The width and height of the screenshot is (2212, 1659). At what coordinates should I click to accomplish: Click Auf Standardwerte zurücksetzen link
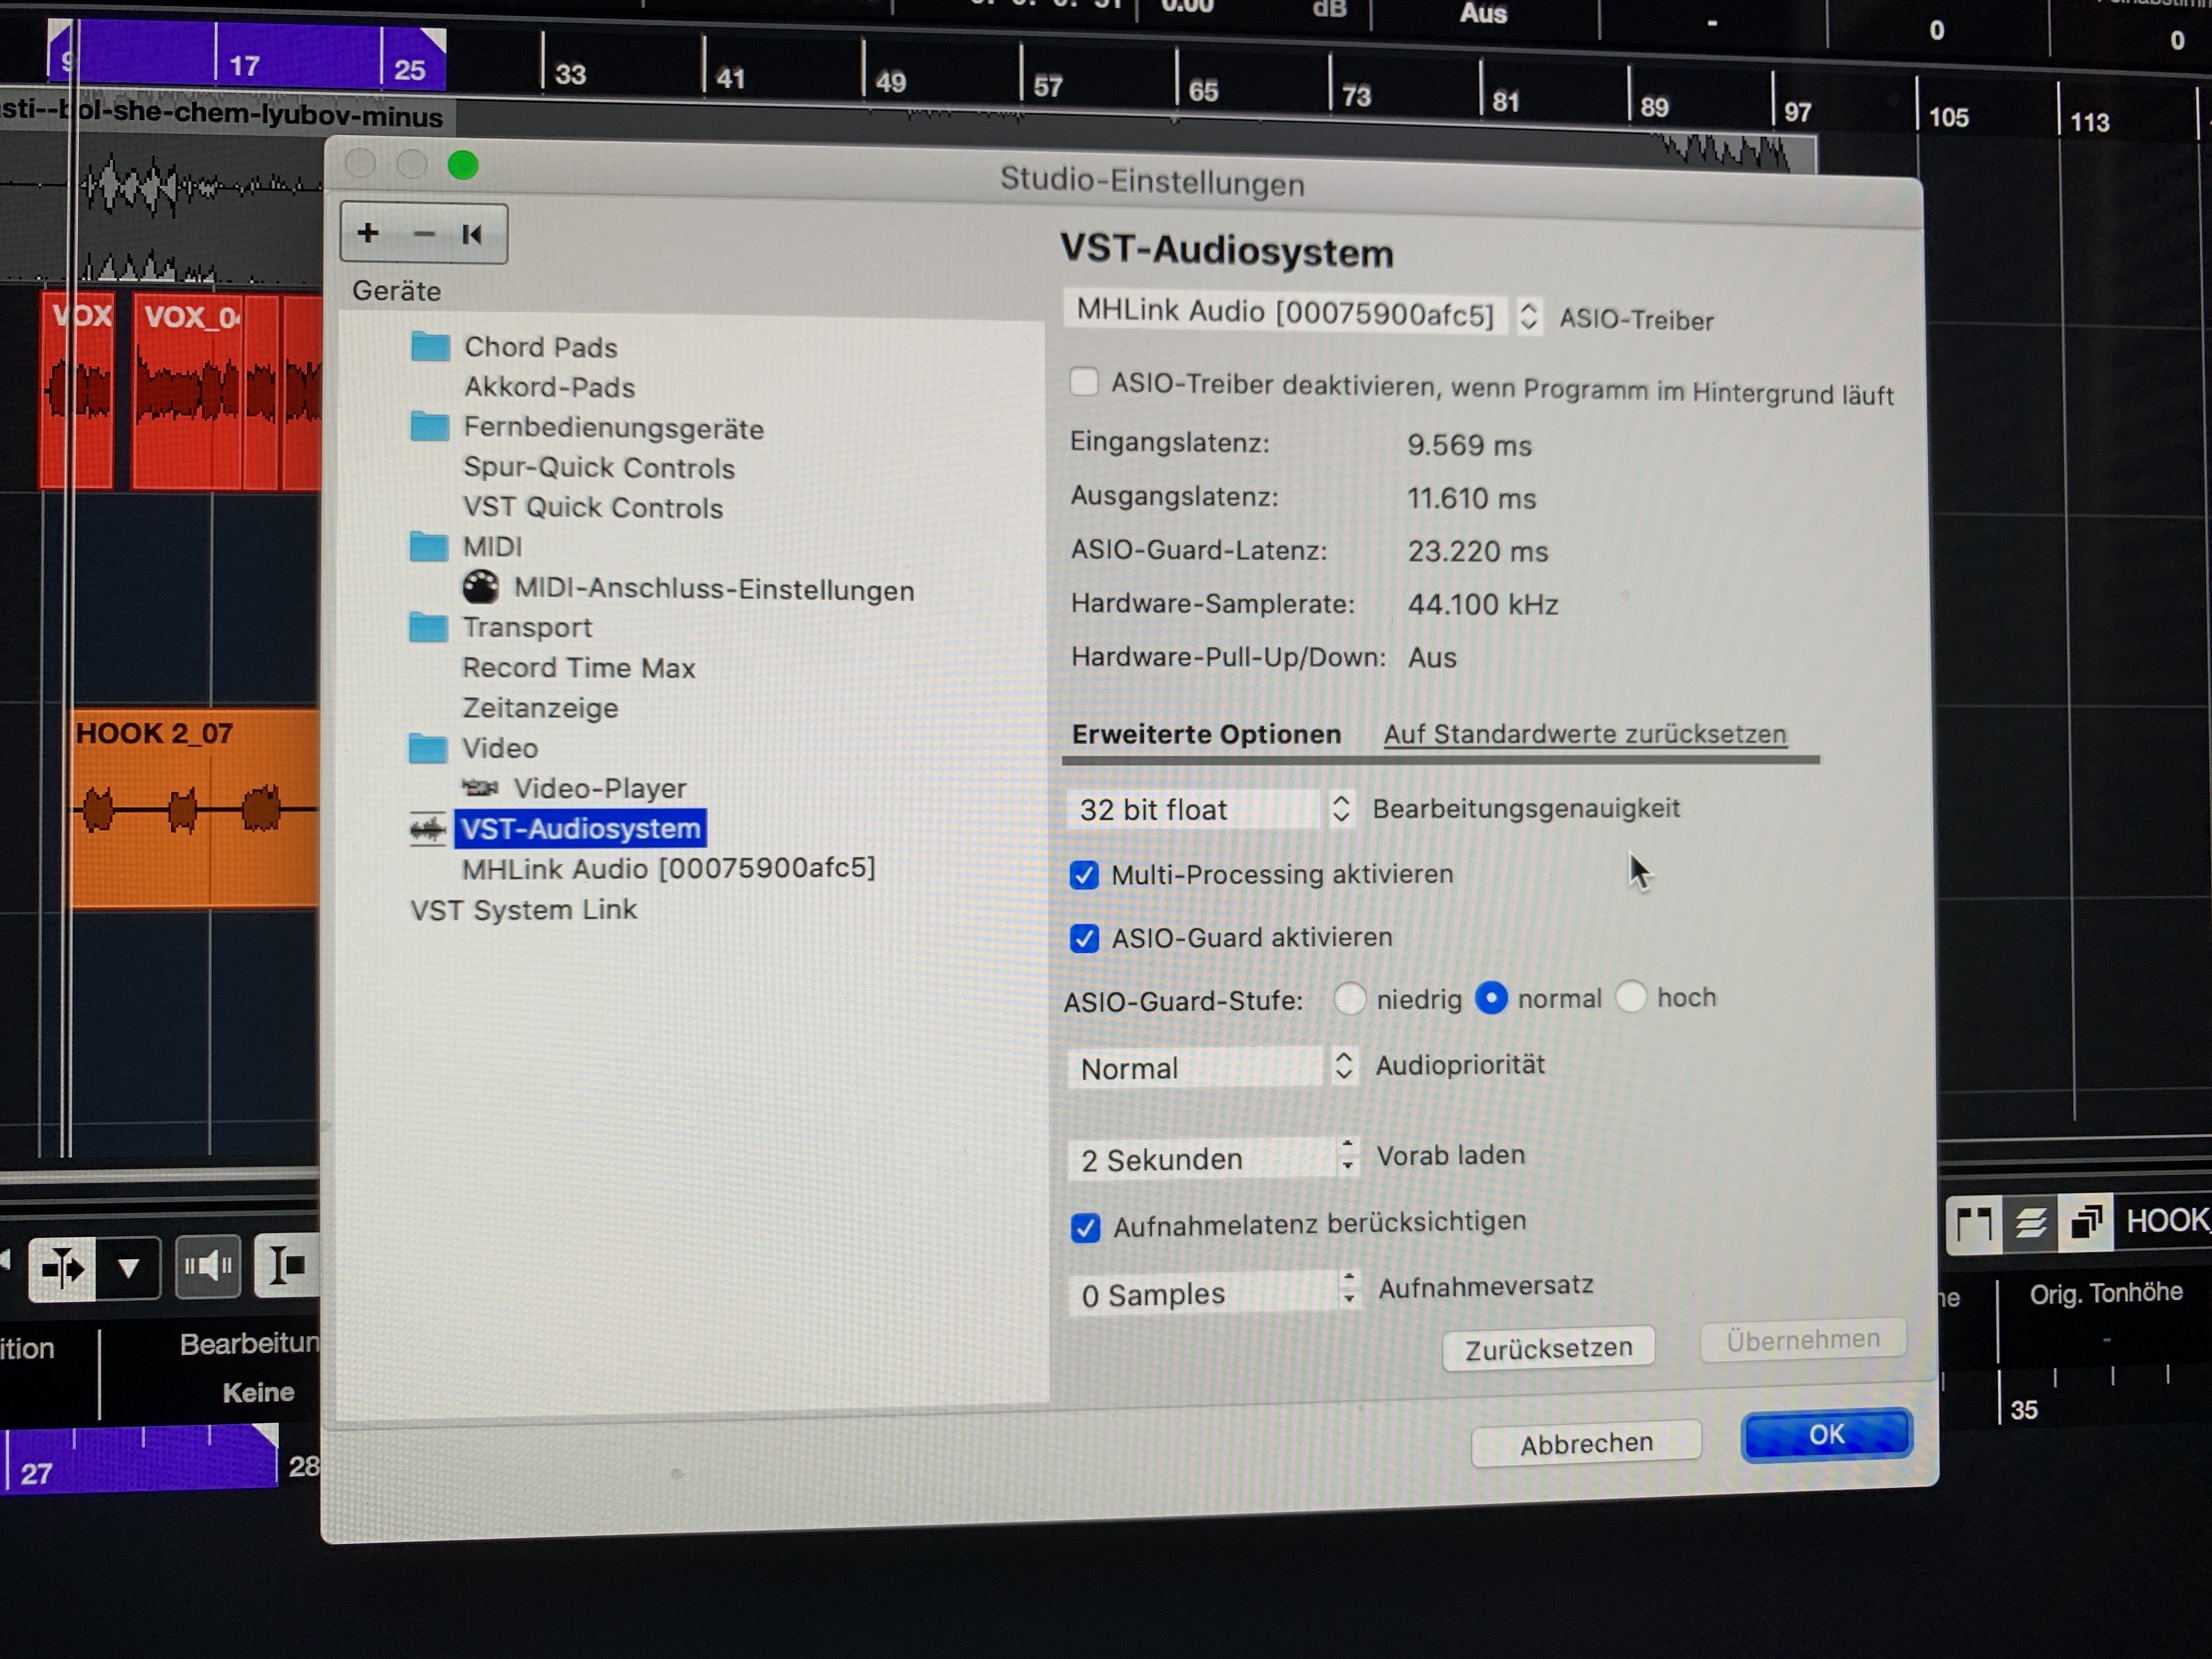1584,734
